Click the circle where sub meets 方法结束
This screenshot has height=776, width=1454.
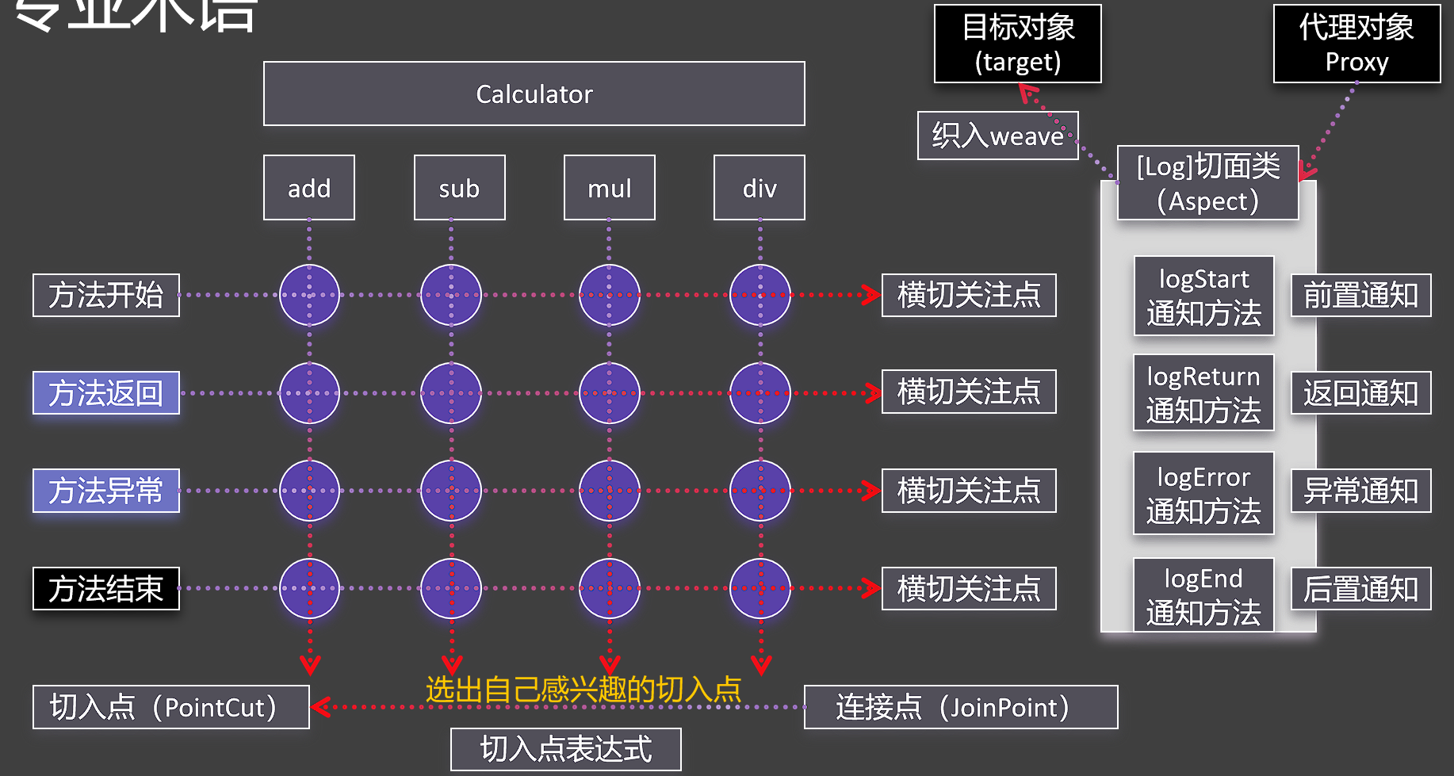[451, 588]
